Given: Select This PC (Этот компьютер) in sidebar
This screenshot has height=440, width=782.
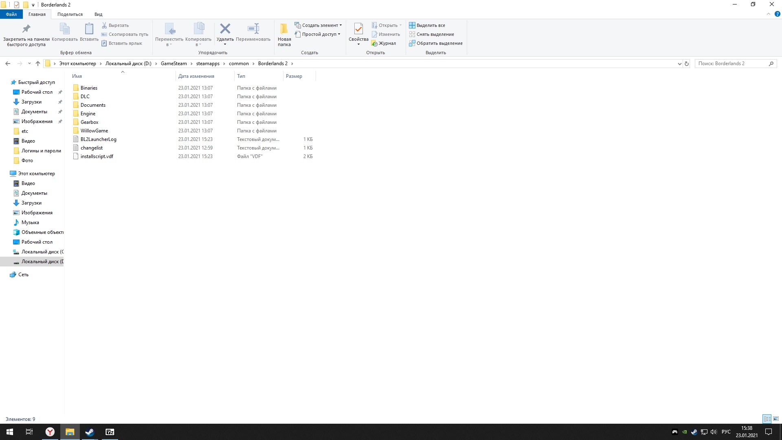Looking at the screenshot, I should point(36,174).
